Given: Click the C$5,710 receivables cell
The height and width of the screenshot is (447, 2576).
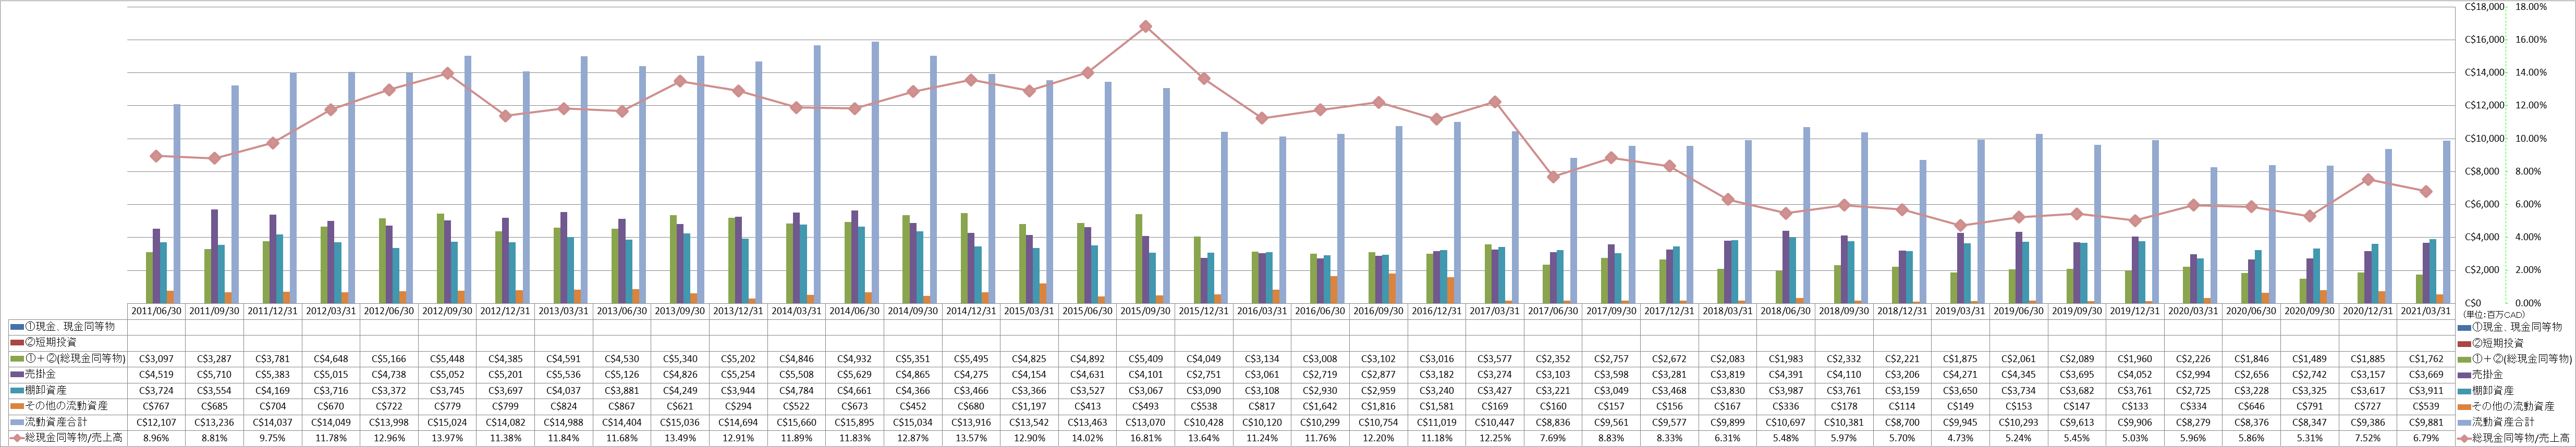Looking at the screenshot, I should point(215,375).
